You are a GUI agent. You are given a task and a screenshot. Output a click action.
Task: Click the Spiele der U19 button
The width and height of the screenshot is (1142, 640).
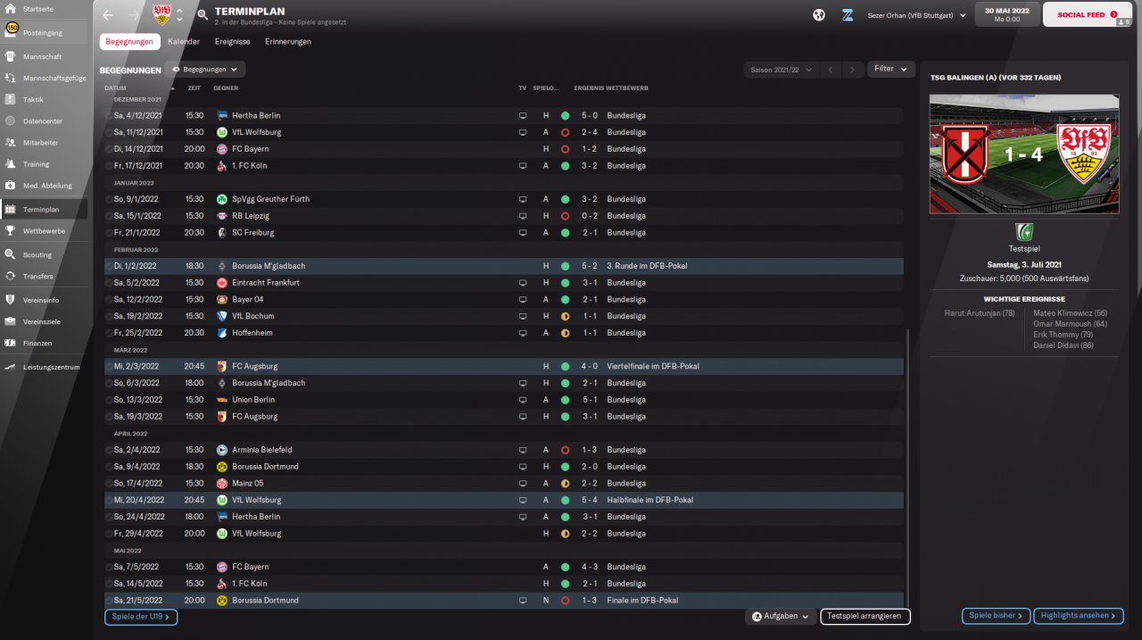(x=141, y=617)
